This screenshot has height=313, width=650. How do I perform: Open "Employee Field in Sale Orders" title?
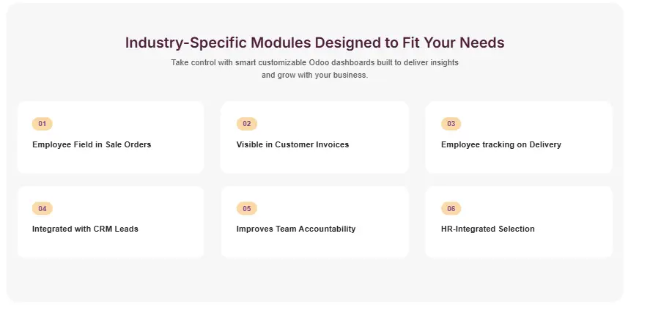point(92,144)
